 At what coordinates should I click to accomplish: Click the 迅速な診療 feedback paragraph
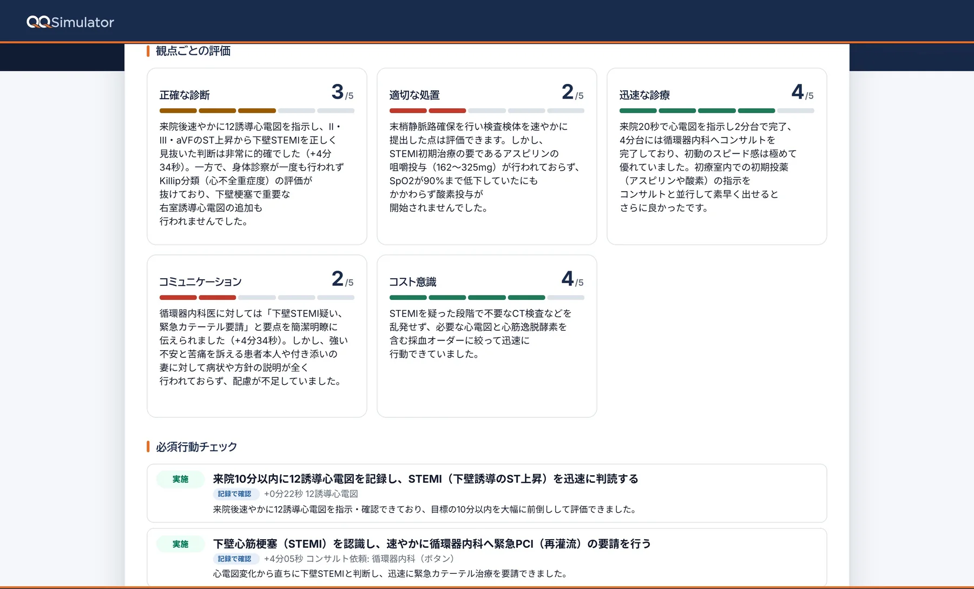(x=708, y=167)
